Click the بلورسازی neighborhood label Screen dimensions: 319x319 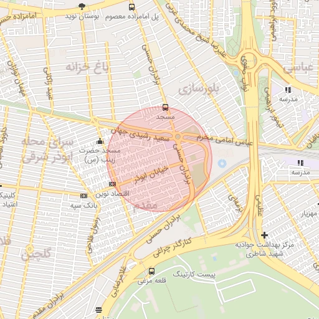pos(199,90)
